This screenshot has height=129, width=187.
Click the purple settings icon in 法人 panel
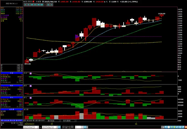[31, 98]
